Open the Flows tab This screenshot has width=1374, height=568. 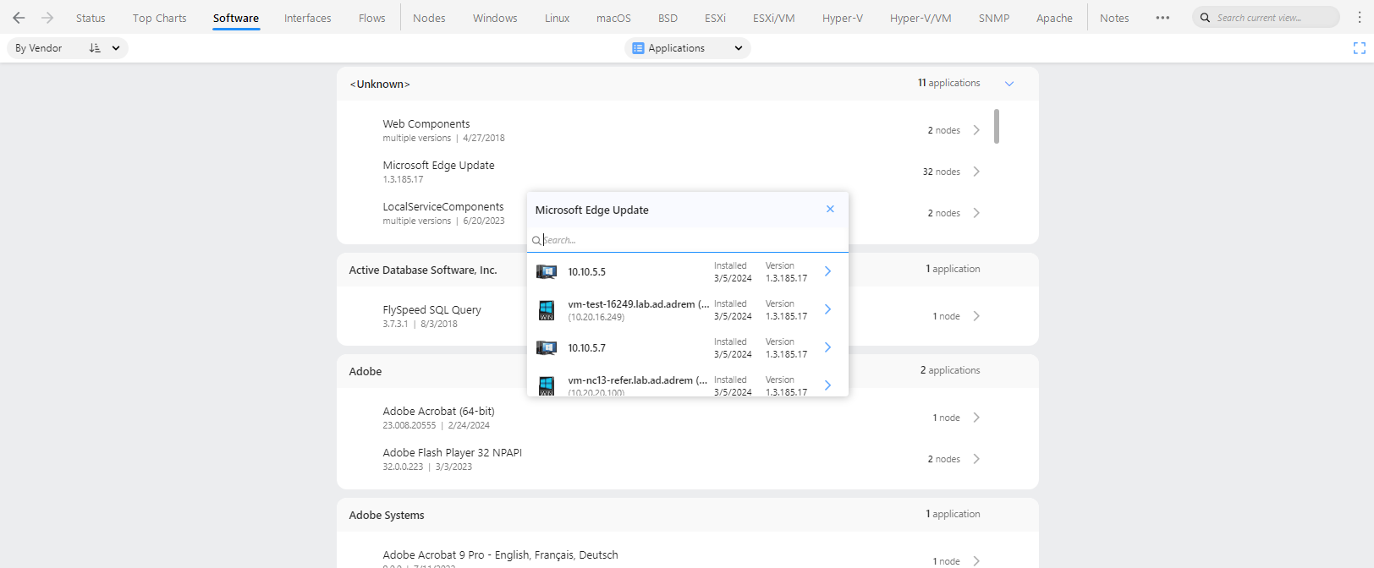pos(371,18)
